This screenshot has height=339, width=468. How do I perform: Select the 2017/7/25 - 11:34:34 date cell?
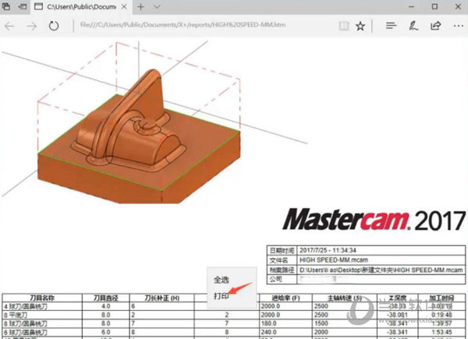tap(381, 250)
